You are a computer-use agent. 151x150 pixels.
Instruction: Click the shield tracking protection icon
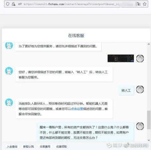8,4
